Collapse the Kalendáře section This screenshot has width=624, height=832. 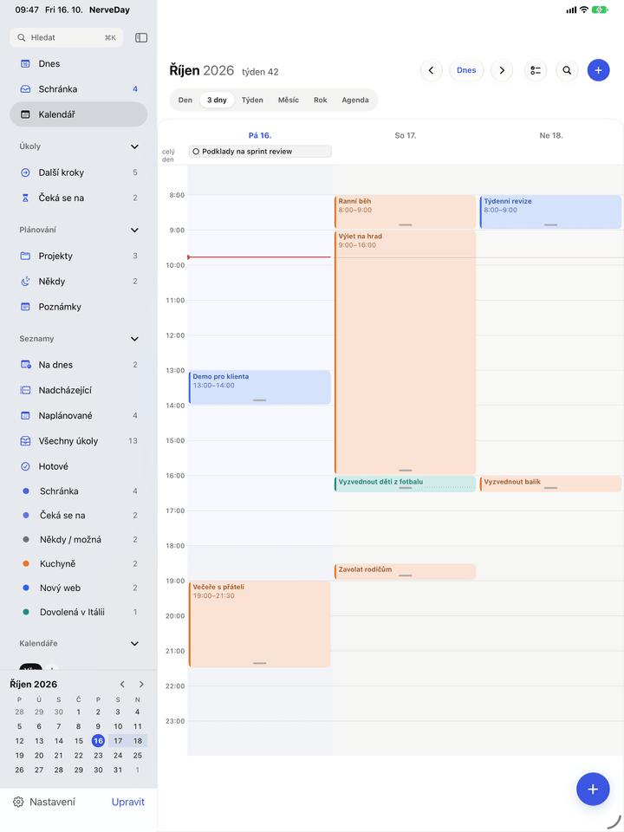135,643
